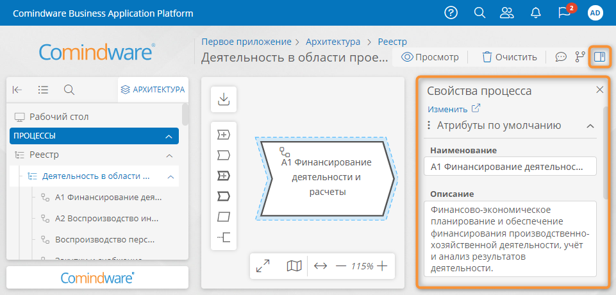Collapse the Реестр tree chevron
Image resolution: width=616 pixels, height=295 pixels.
[170, 156]
